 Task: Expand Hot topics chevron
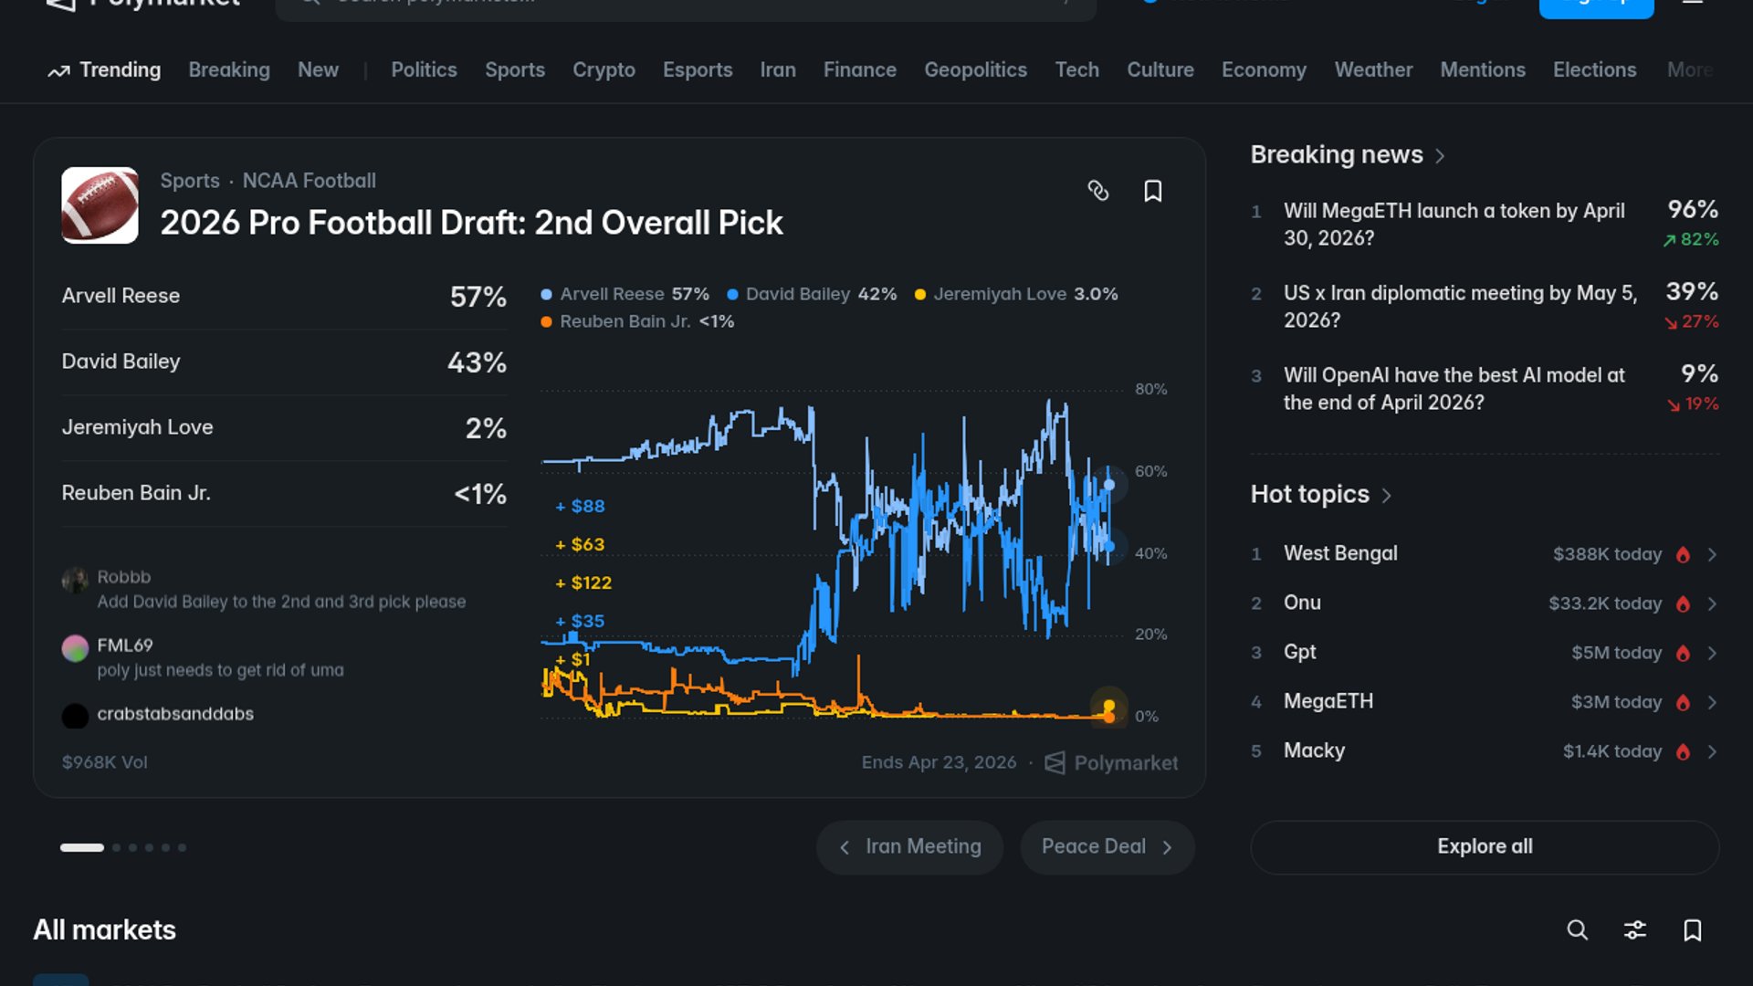(1386, 496)
